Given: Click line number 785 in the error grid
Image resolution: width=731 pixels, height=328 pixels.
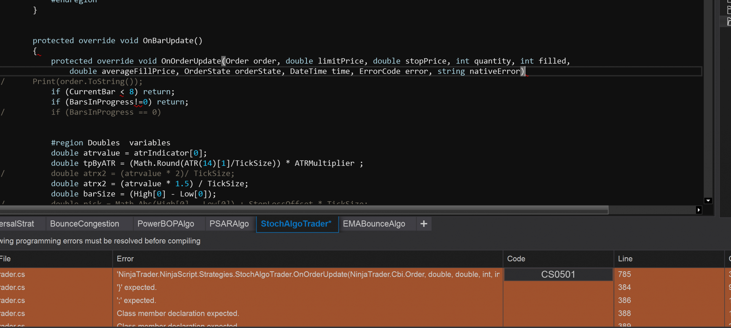Looking at the screenshot, I should point(624,274).
